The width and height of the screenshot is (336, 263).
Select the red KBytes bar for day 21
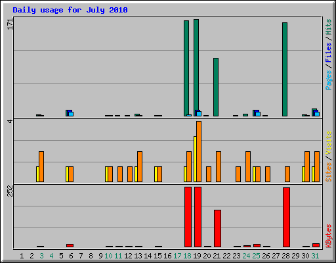click(217, 229)
